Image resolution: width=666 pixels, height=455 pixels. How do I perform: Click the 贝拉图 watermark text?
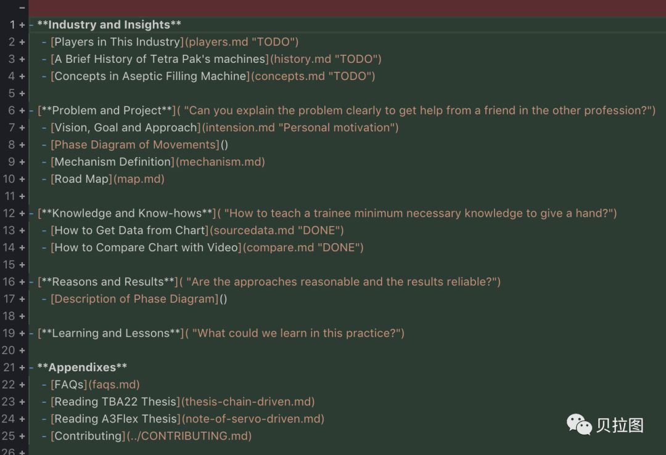(620, 425)
